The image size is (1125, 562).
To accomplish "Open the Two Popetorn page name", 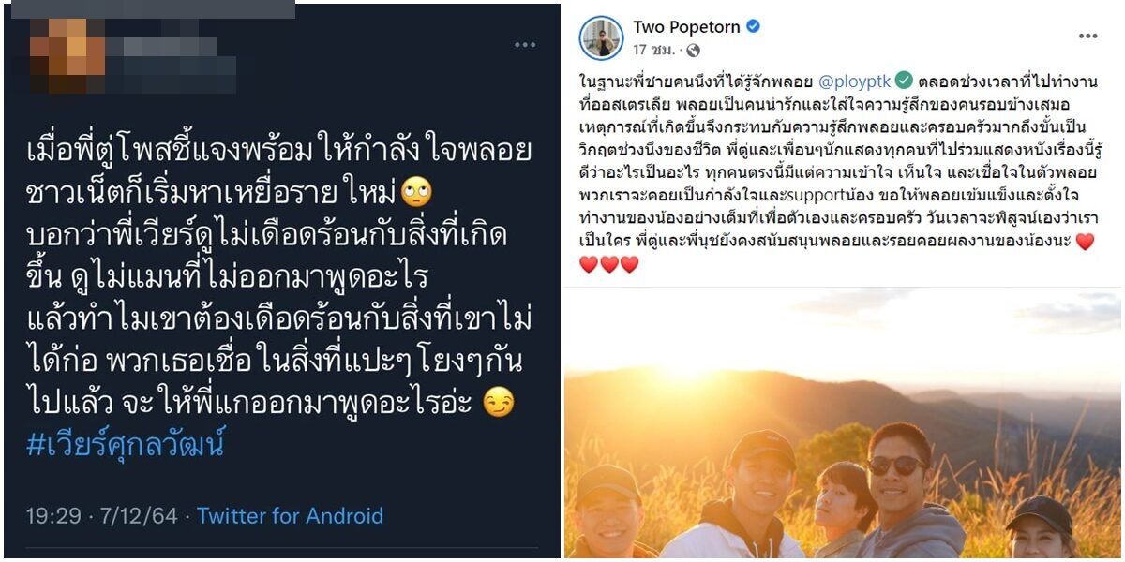I will (x=685, y=26).
